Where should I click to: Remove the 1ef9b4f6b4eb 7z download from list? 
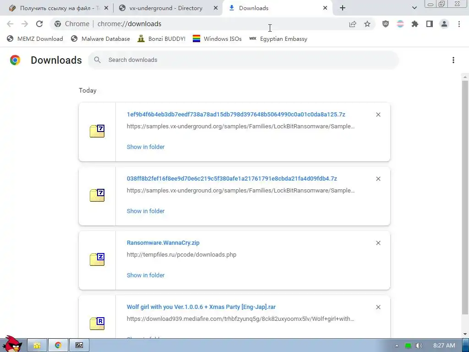[x=378, y=115]
